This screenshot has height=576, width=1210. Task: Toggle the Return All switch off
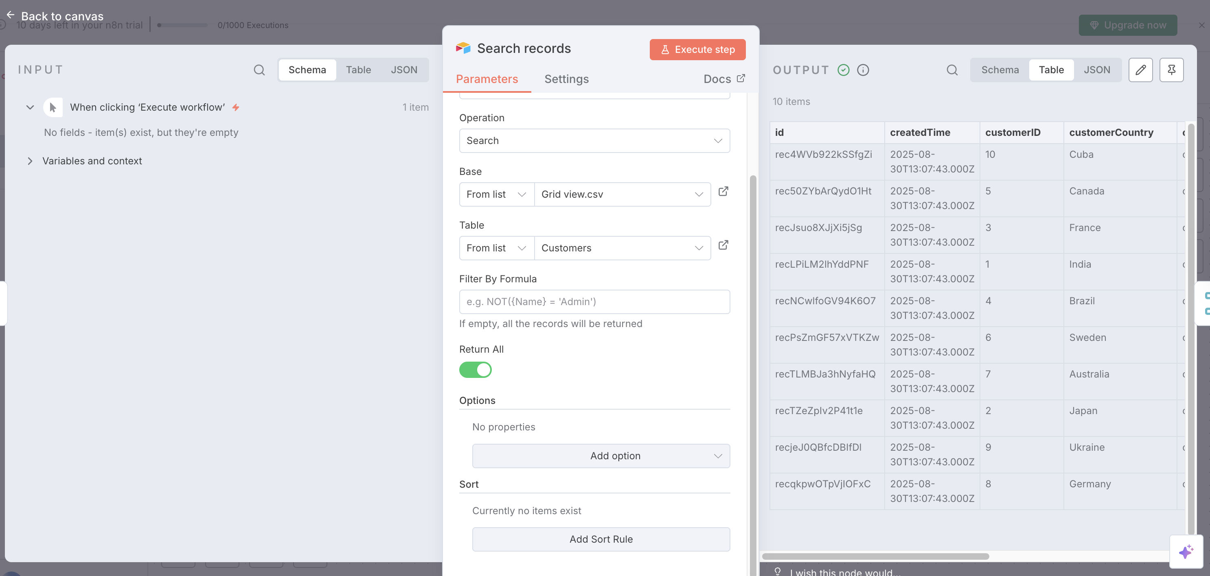[476, 370]
